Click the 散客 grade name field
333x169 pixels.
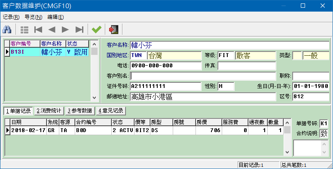click(x=255, y=56)
